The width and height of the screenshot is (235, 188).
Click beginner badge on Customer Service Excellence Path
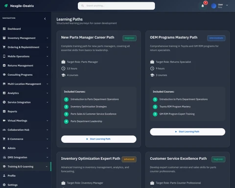[x=218, y=159]
